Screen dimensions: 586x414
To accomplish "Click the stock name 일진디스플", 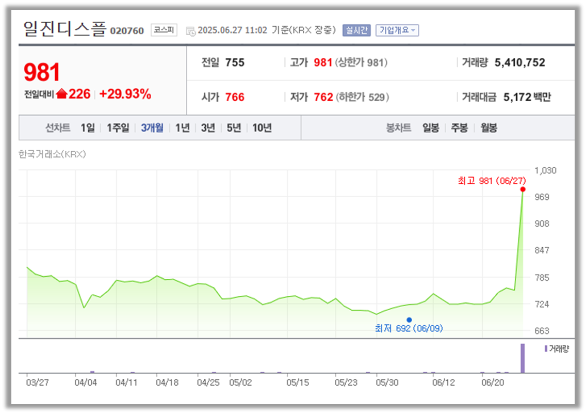I will pos(64,29).
